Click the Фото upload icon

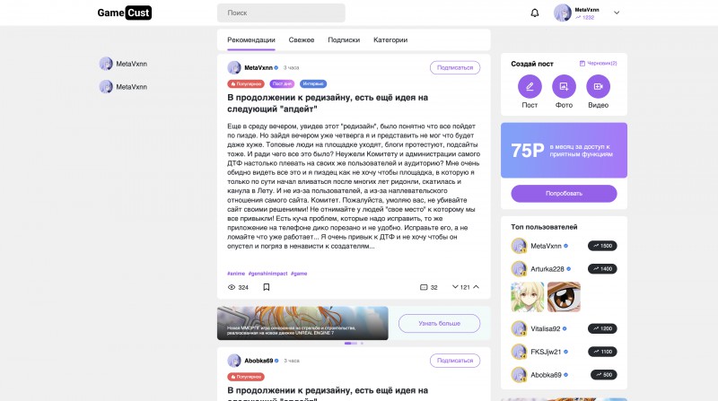click(564, 86)
